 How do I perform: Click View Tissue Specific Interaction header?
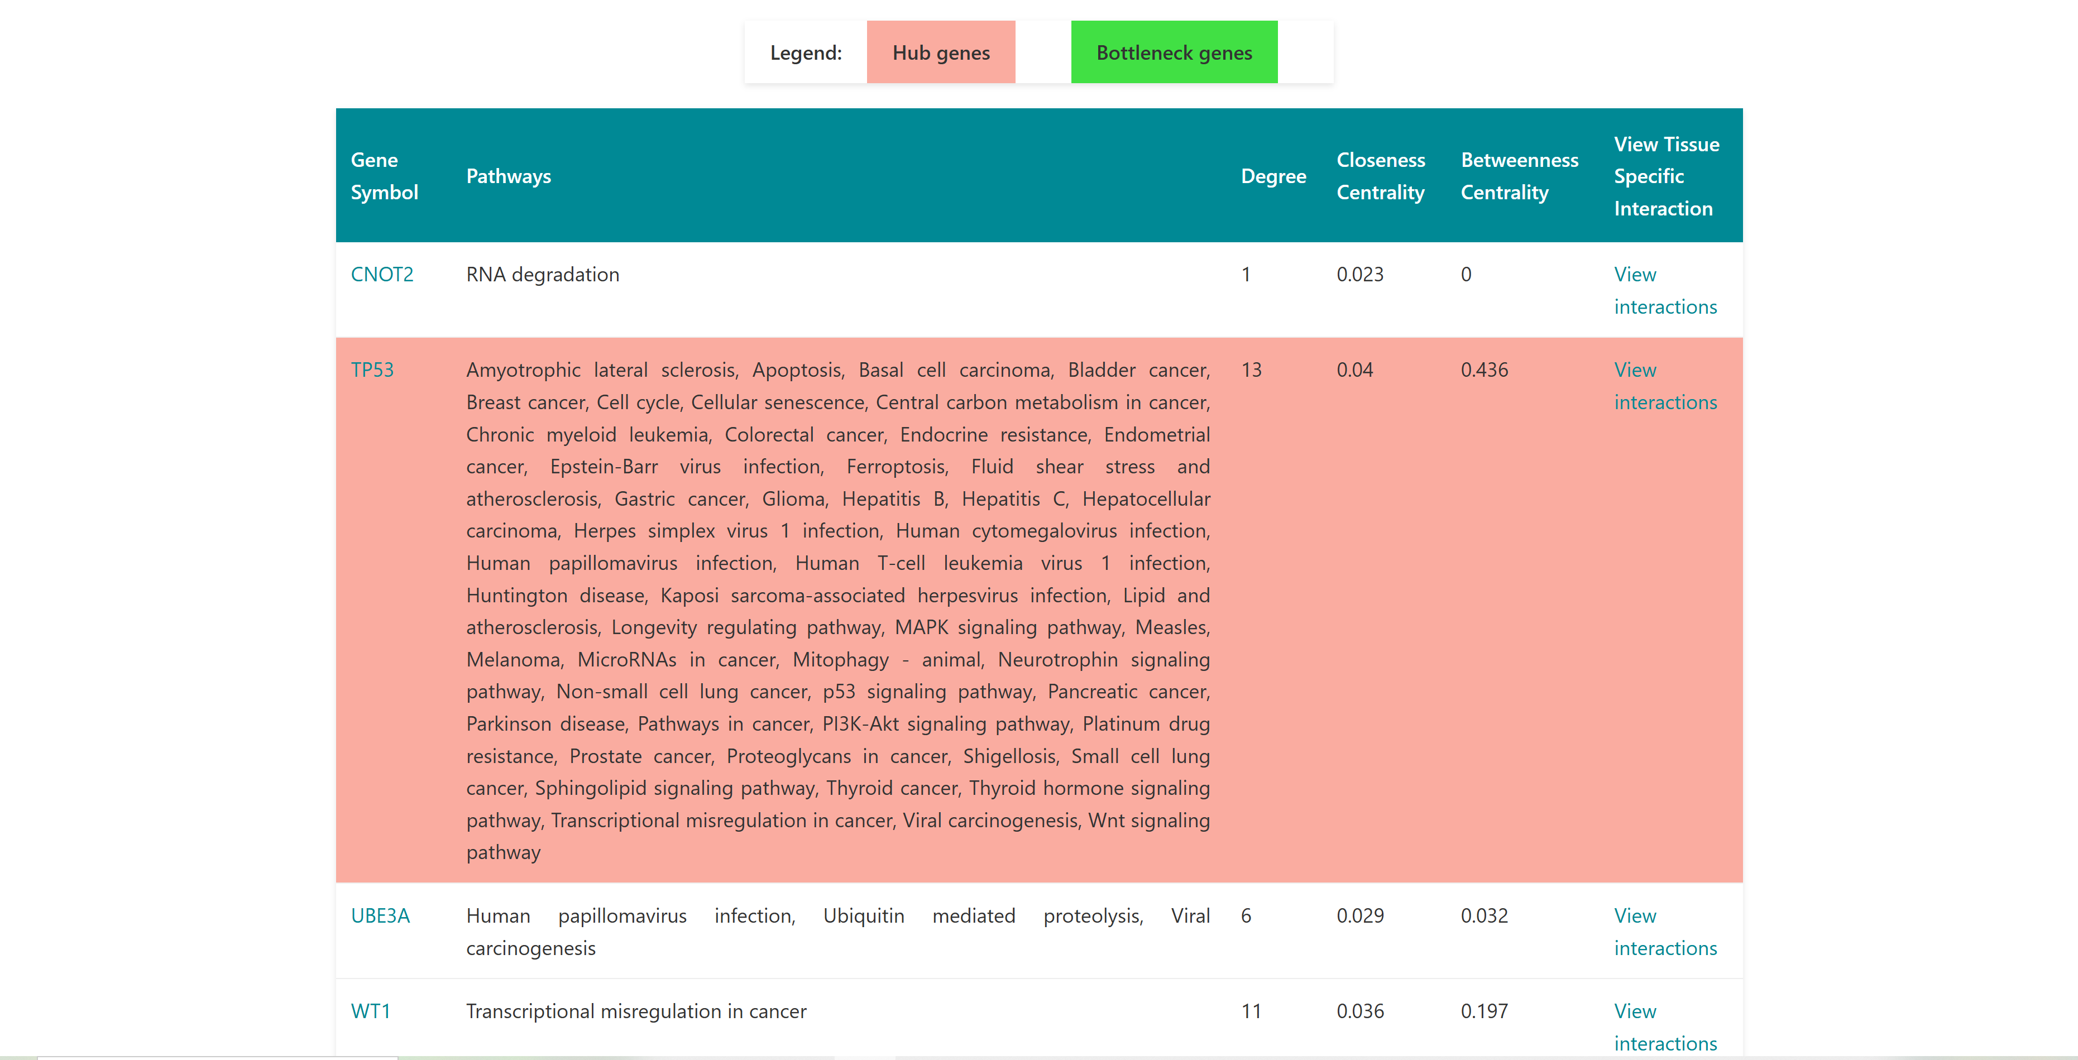tap(1665, 176)
